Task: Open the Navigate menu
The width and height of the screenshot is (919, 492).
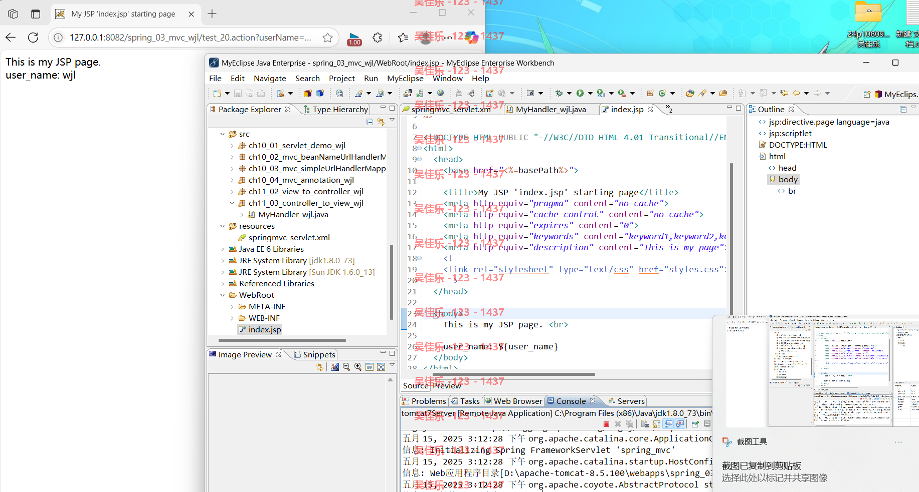Action: 270,79
